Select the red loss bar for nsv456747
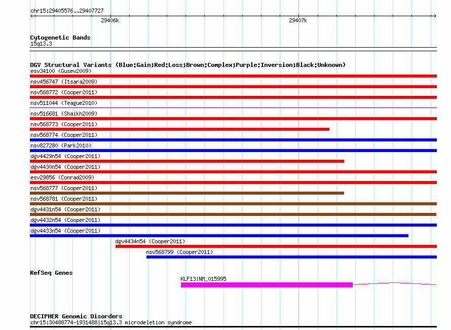 point(233,87)
